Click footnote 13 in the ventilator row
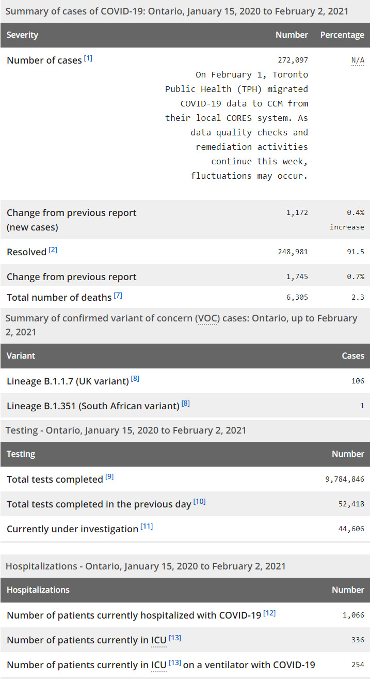Image resolution: width=370 pixels, height=679 pixels. click(x=175, y=662)
